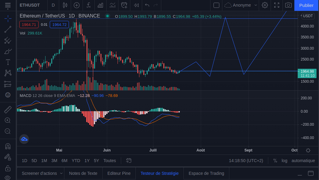Click the TradingView logo on MACD pane
Screen dimensions: 319x180
click(x=24, y=139)
